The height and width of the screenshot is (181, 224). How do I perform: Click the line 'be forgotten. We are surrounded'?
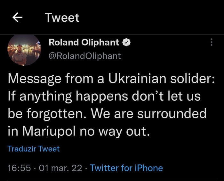click(107, 113)
